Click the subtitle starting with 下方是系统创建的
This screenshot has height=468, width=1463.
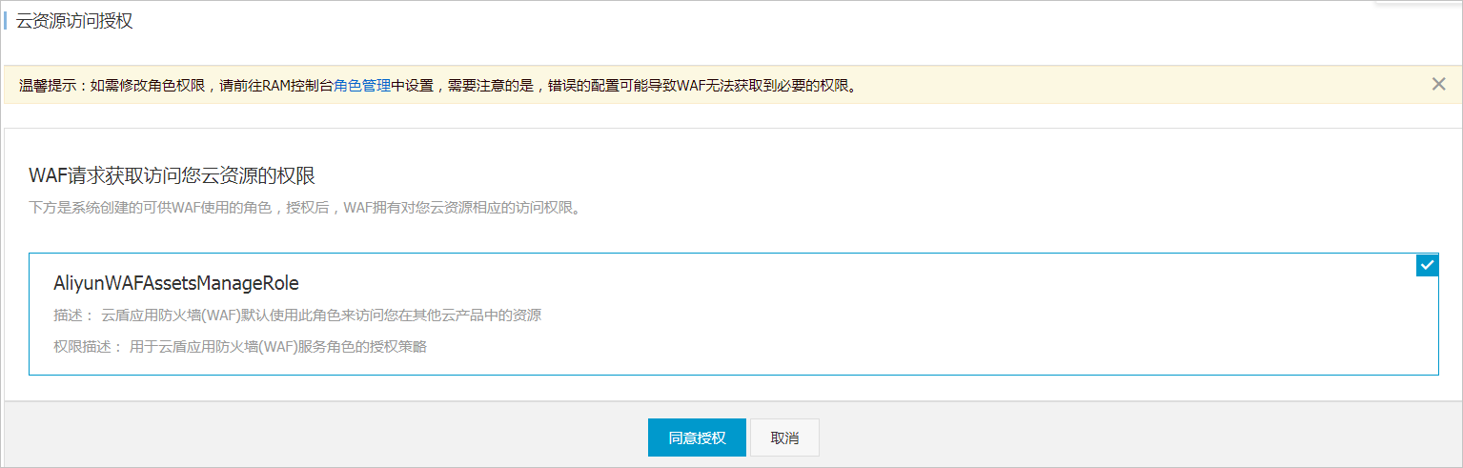coord(305,207)
